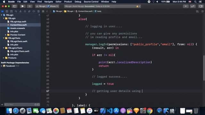The width and height of the screenshot is (205, 115).
Task: Open code review with the arrows icon
Action: point(193,6)
